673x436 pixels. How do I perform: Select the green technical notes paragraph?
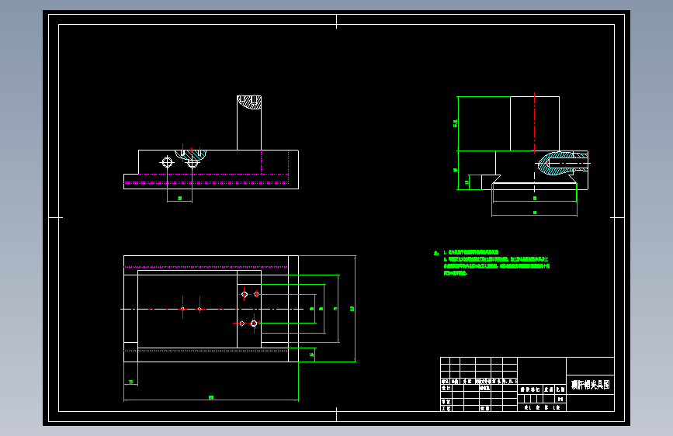492,263
